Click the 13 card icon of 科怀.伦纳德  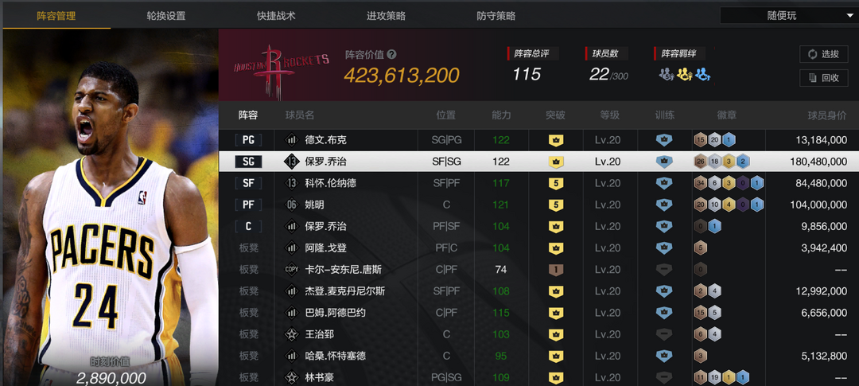291,183
